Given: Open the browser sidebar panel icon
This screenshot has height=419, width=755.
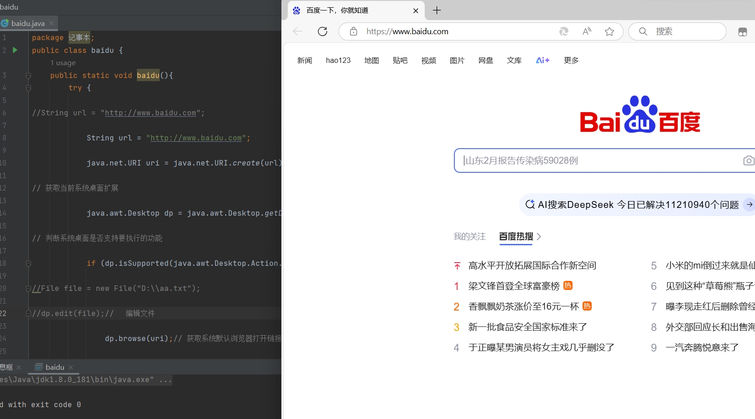Looking at the screenshot, I should tap(743, 32).
